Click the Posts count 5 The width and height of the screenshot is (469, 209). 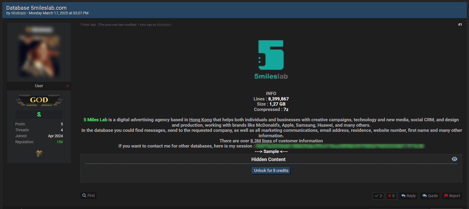pos(62,124)
